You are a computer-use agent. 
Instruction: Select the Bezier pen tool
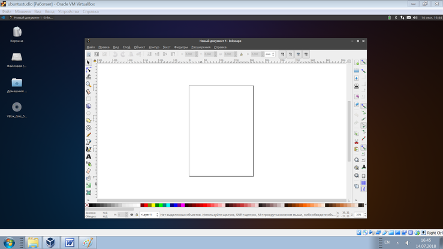[x=89, y=142]
